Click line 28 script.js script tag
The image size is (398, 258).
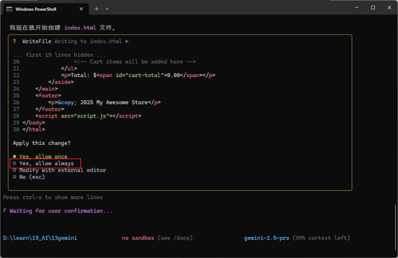pos(88,116)
